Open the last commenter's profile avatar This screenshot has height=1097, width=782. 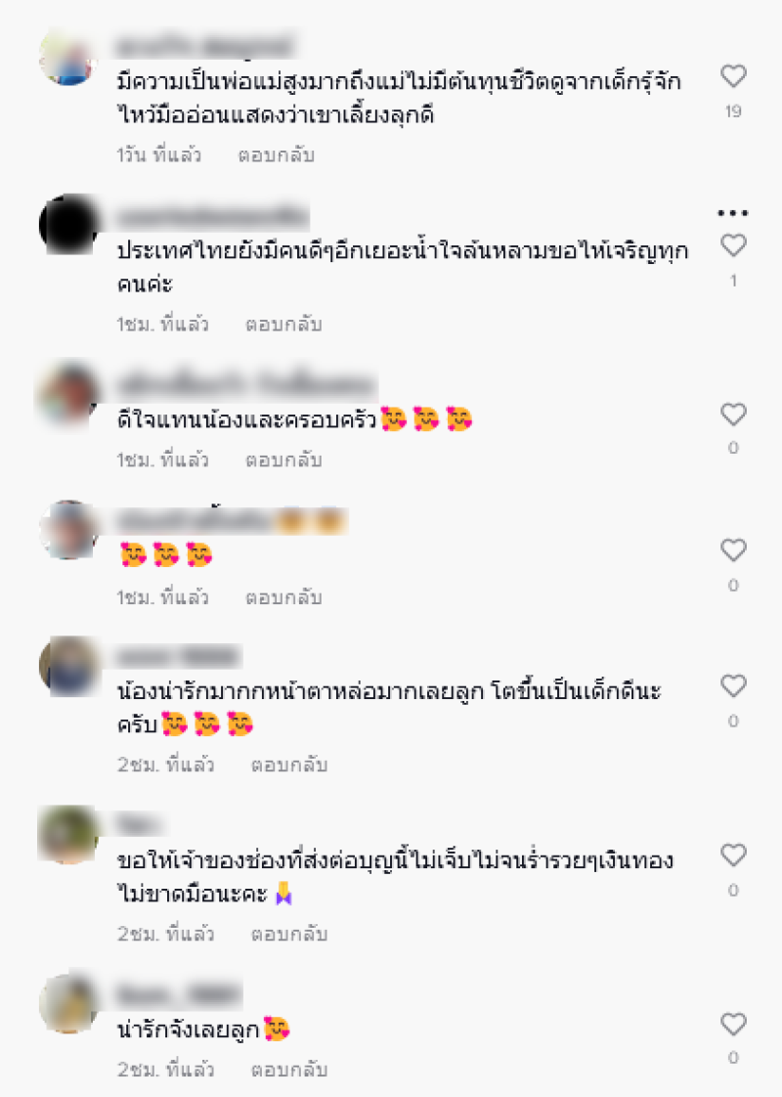point(67,1003)
